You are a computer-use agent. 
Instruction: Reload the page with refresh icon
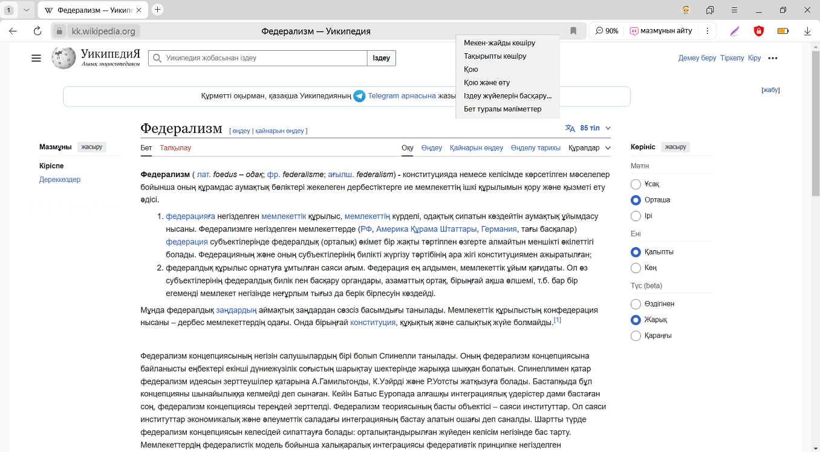pyautogui.click(x=37, y=31)
